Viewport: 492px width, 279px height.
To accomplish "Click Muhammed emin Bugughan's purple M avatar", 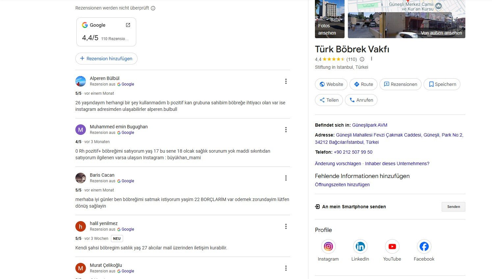I will pos(81,130).
